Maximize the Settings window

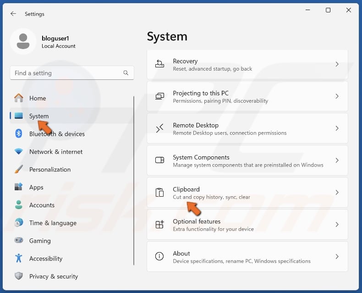[x=328, y=10]
